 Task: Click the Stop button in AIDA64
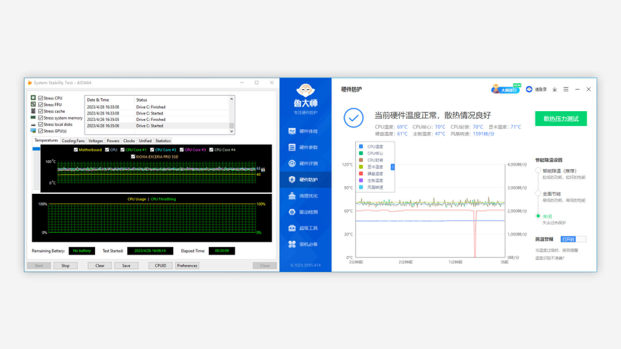click(x=65, y=266)
